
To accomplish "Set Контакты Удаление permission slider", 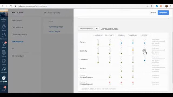I will 133,51.
